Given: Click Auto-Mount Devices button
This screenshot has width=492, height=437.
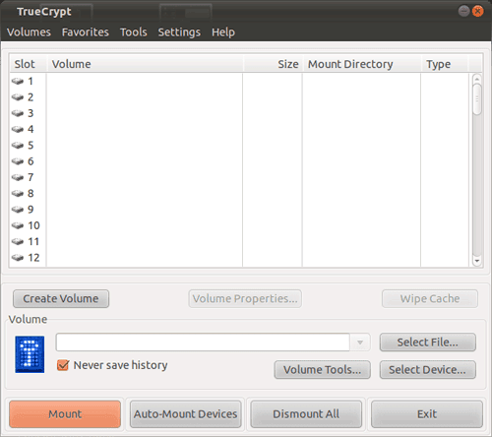Looking at the screenshot, I should (185, 414).
